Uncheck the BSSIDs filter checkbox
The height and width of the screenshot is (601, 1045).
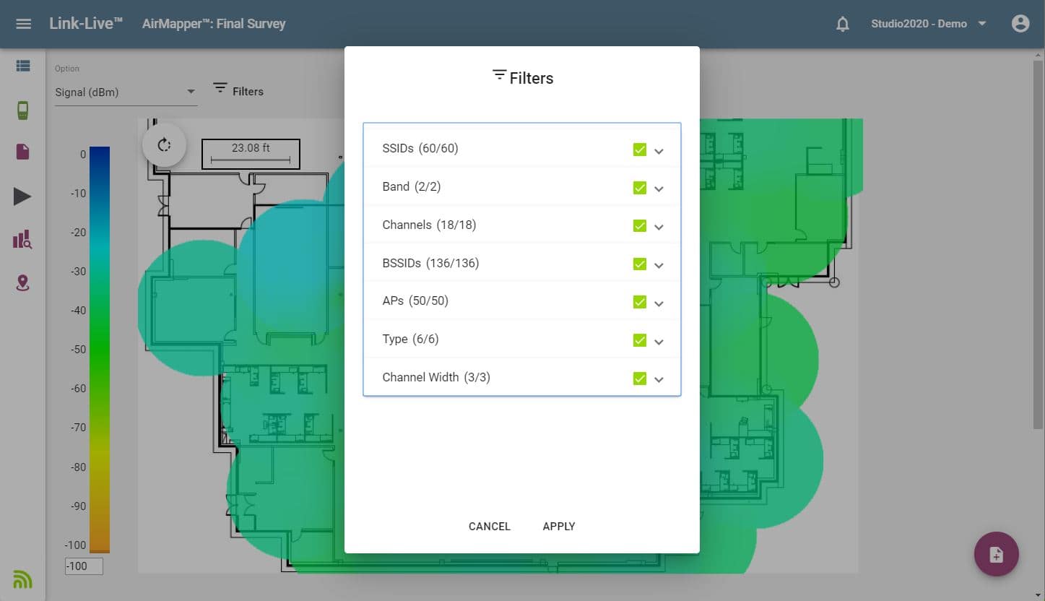pos(639,264)
